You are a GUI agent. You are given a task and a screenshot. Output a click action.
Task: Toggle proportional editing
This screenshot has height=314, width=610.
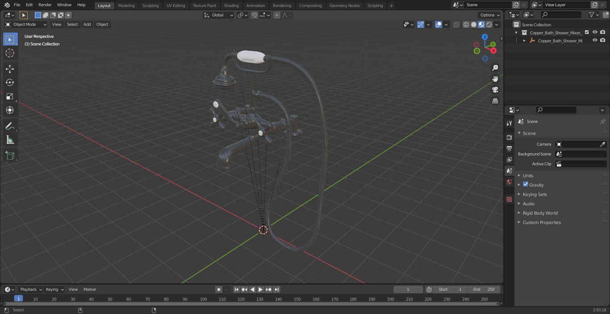(277, 15)
